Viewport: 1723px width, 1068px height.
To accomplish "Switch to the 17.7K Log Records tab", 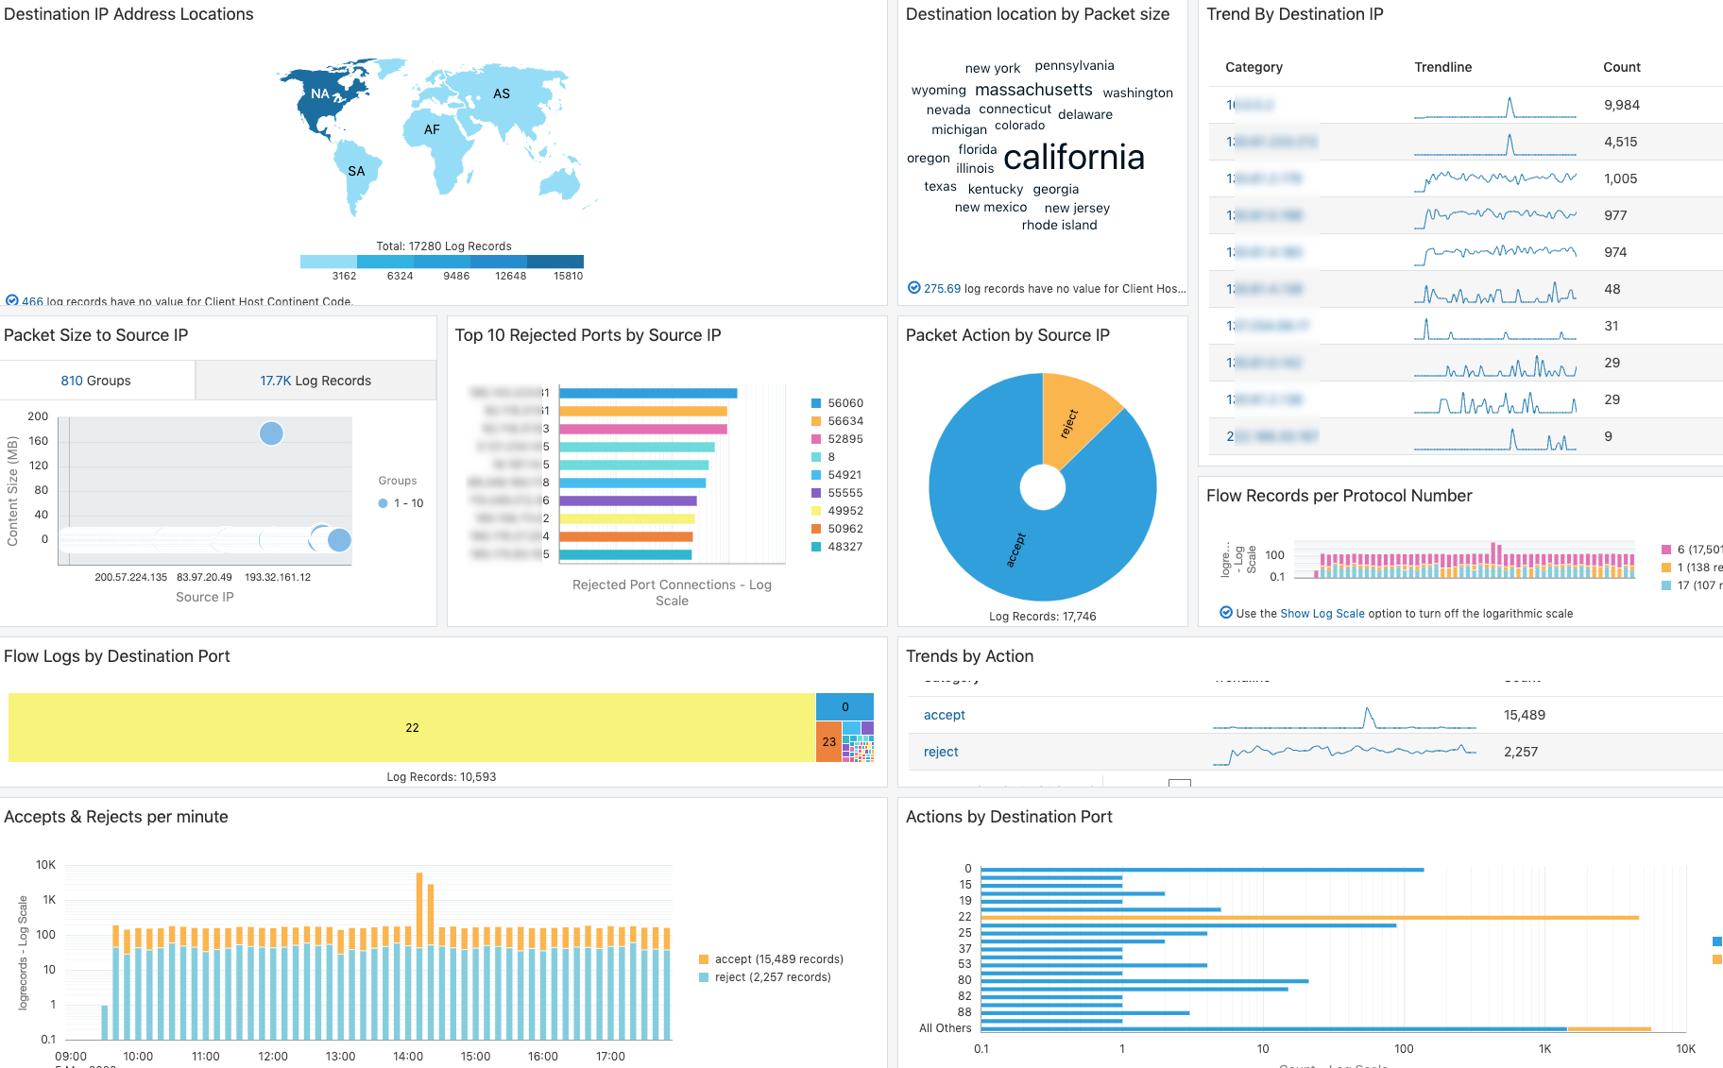I will [316, 380].
